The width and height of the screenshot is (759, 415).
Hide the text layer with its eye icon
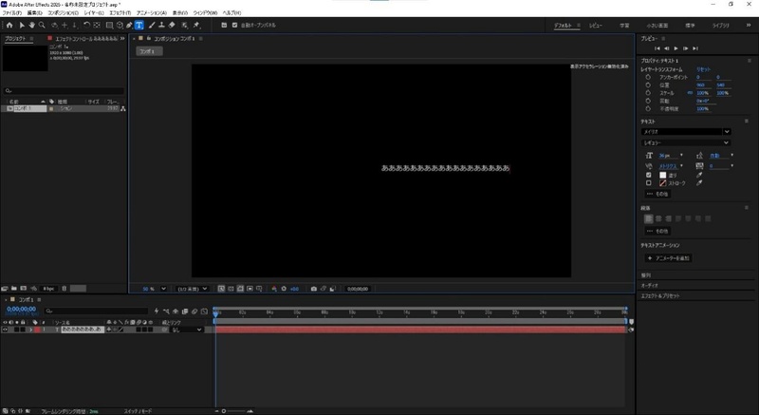(5, 330)
